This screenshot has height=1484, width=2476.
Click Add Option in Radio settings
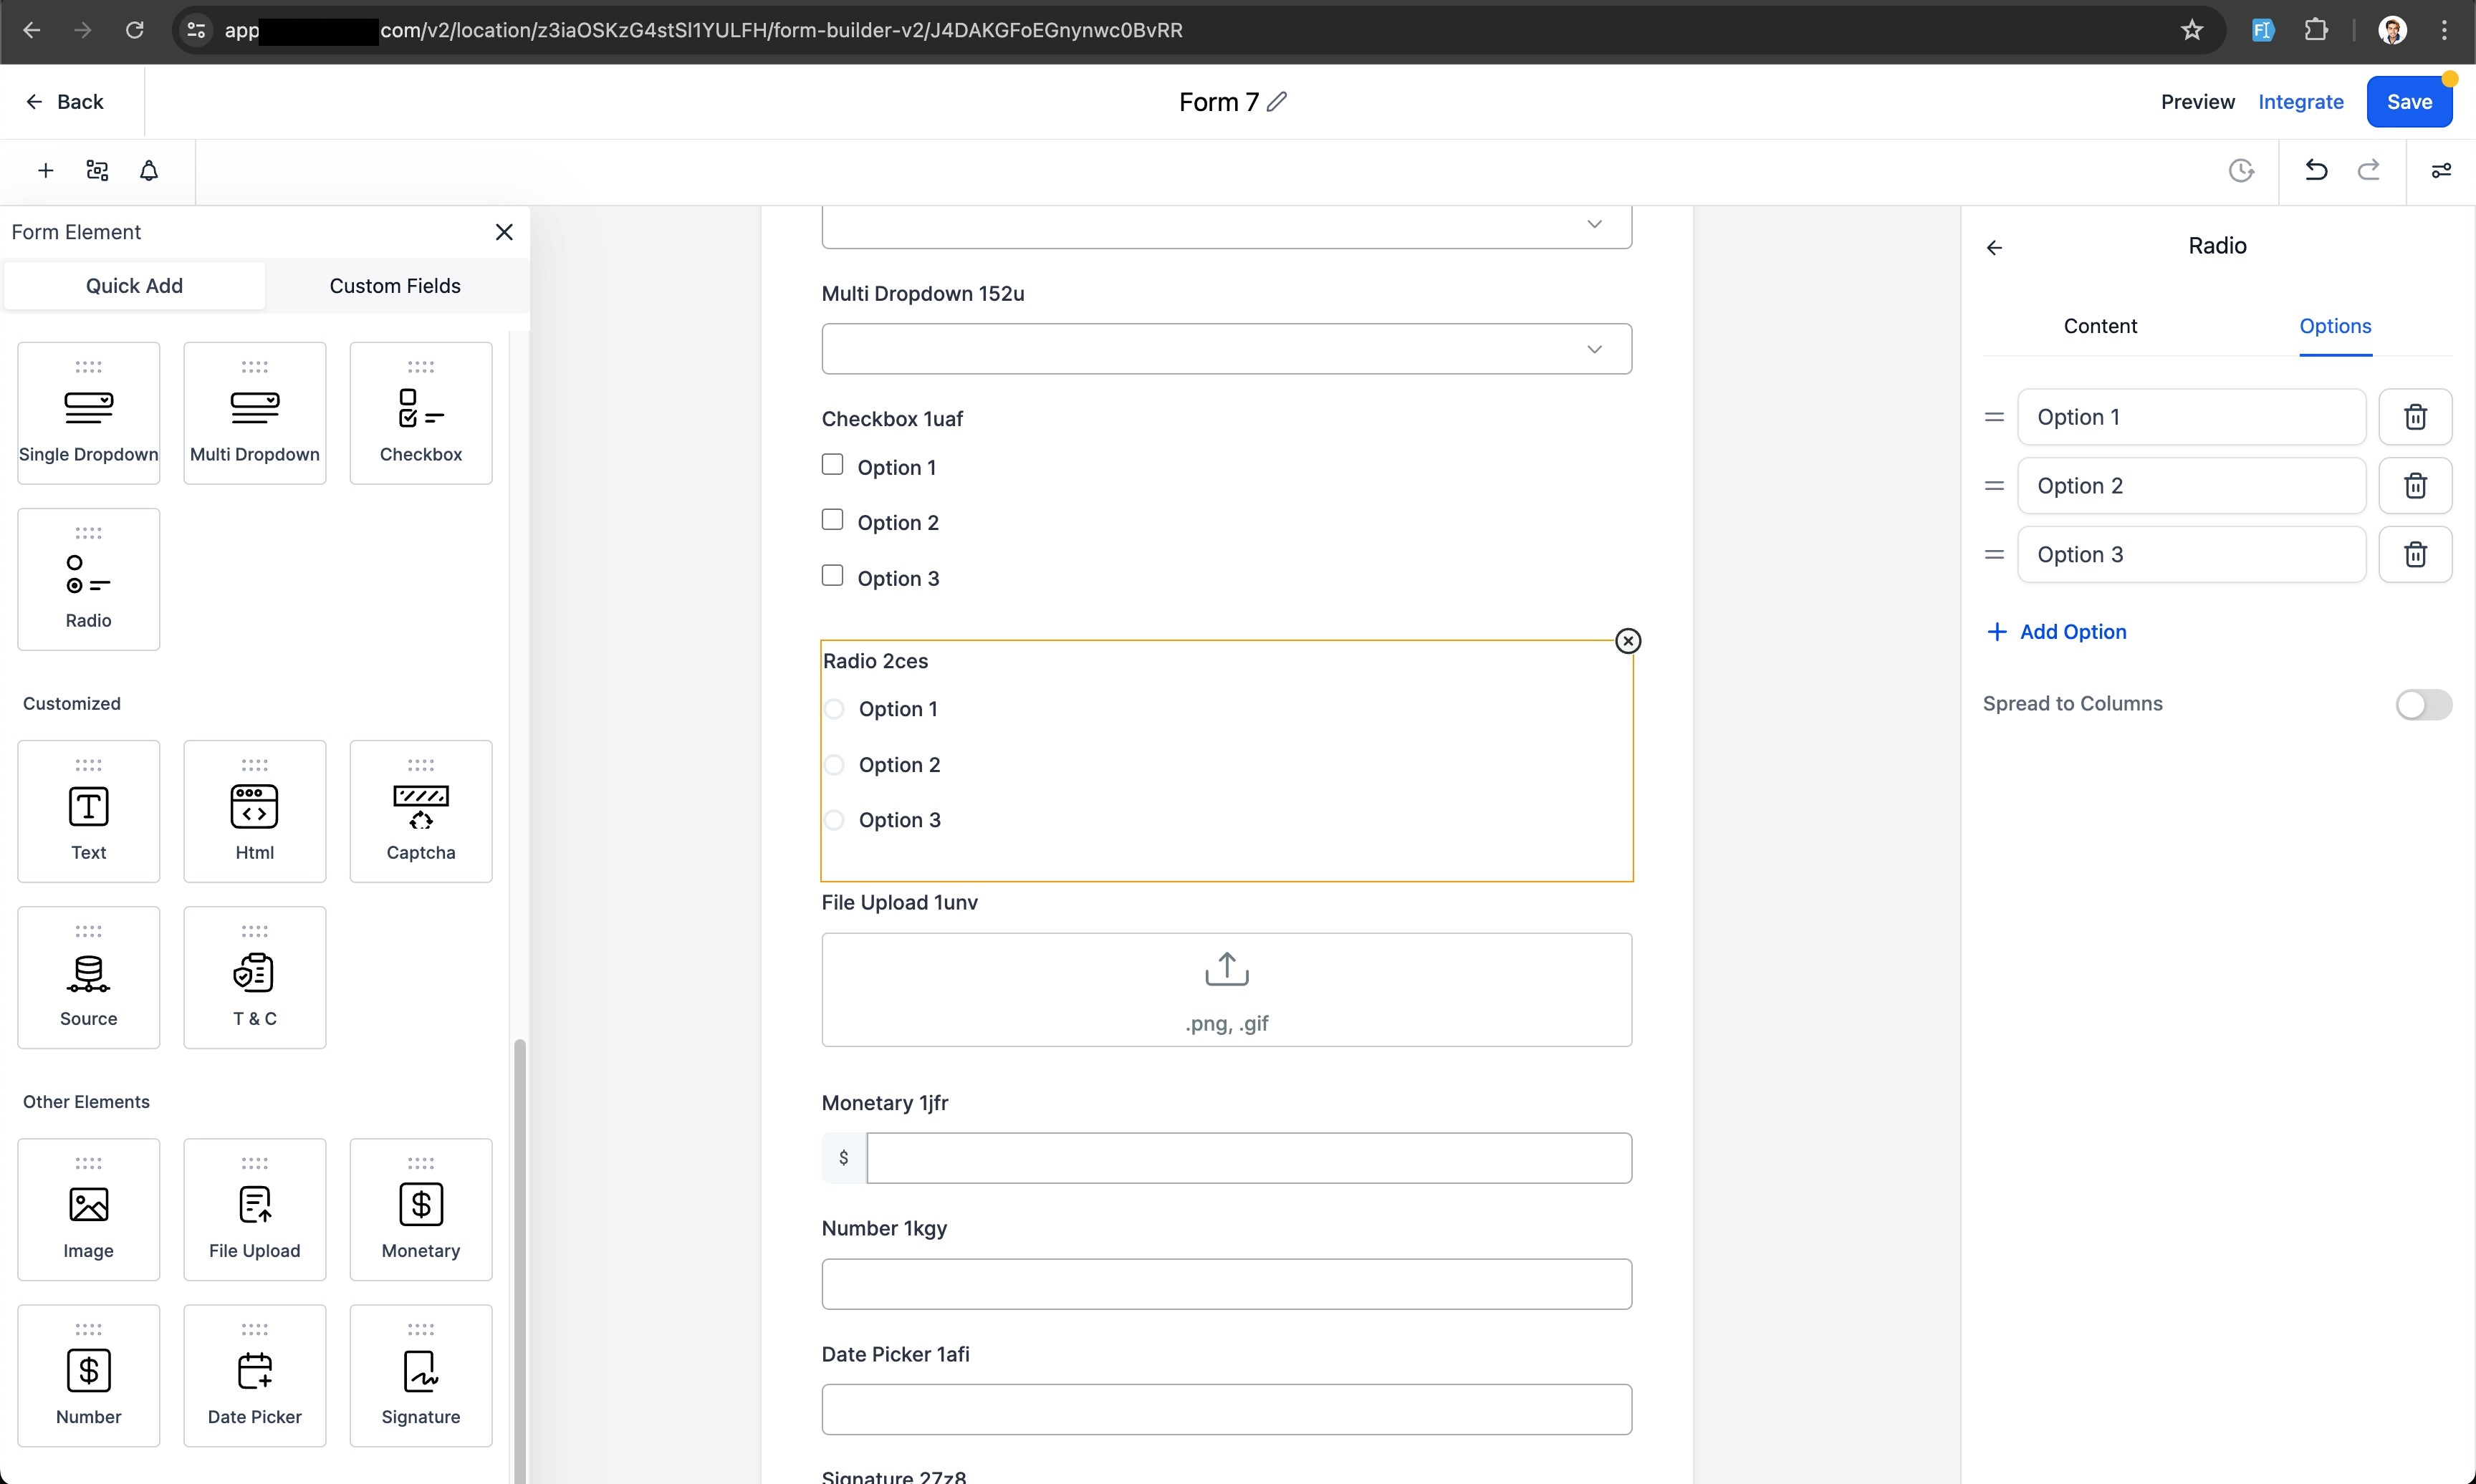[x=2056, y=632]
